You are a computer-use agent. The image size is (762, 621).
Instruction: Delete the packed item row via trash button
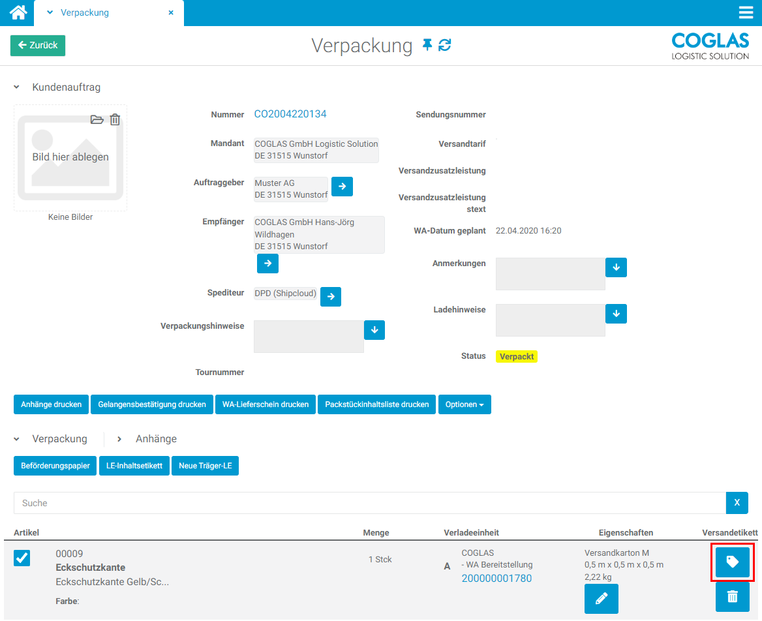[x=732, y=596]
